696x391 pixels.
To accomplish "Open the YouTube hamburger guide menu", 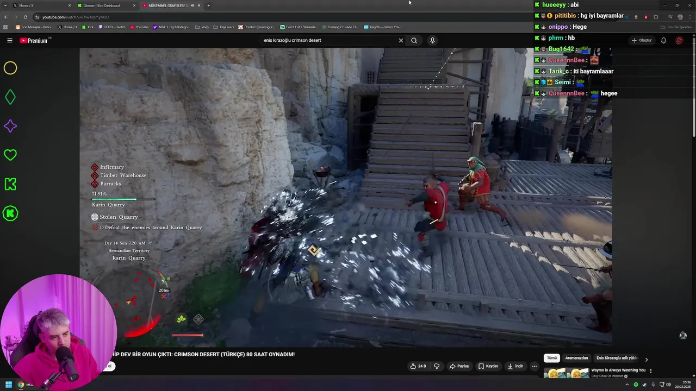I will tap(9, 40).
